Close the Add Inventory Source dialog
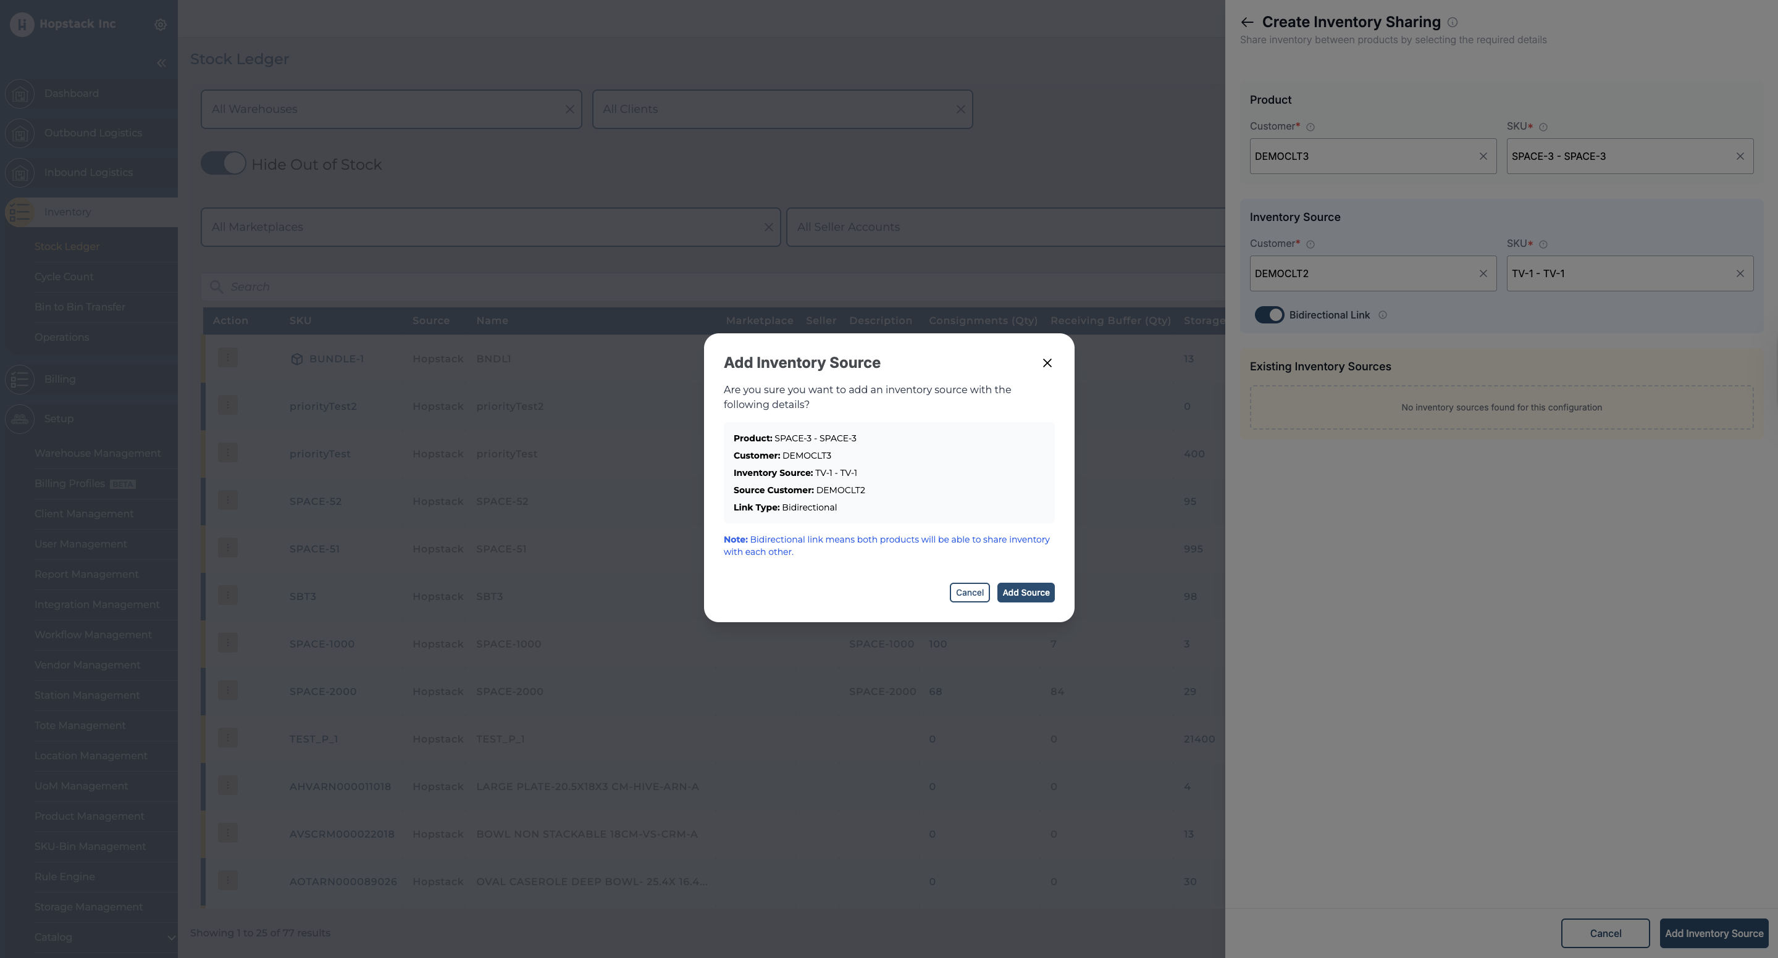The image size is (1778, 958). 1046,363
